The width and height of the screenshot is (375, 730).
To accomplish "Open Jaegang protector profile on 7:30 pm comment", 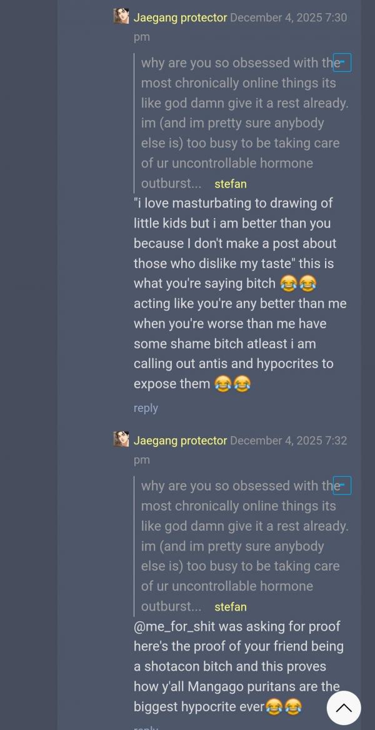I will [x=180, y=17].
